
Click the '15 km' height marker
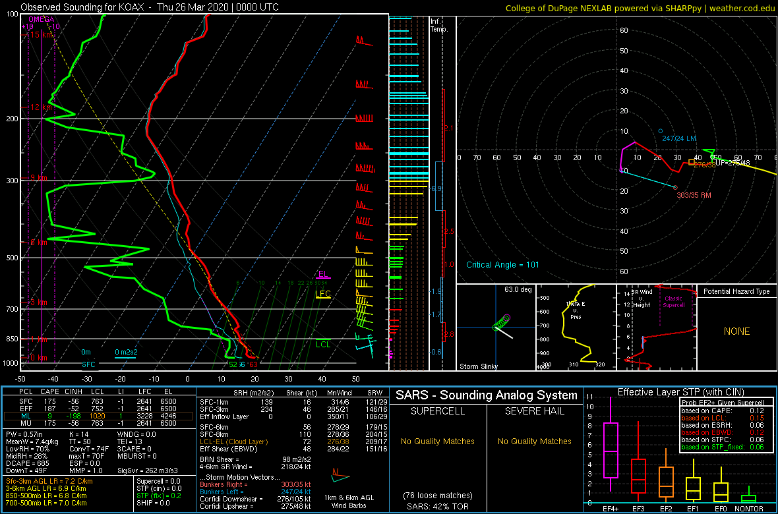pyautogui.click(x=40, y=35)
